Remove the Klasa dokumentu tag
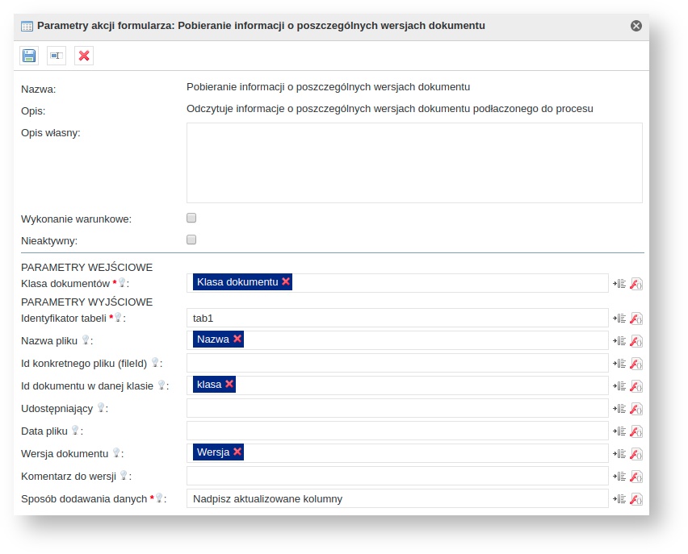688x554 pixels. (x=287, y=281)
